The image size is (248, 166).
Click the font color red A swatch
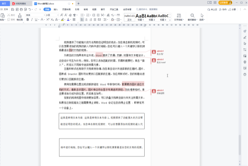(x=68, y=20)
